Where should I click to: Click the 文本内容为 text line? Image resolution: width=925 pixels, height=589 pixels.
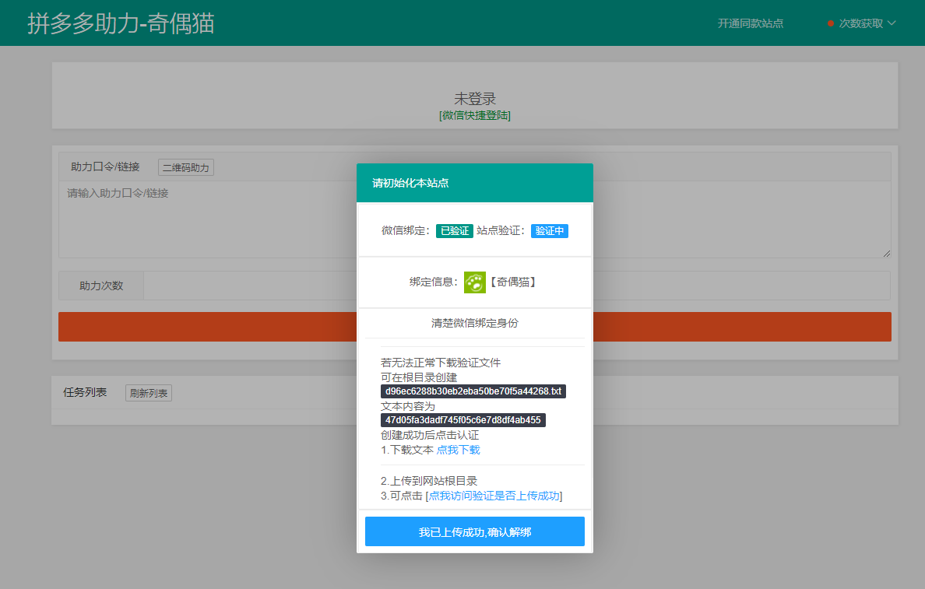coord(408,406)
